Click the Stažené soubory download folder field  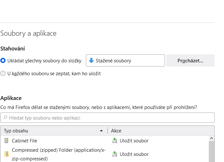coord(125,60)
